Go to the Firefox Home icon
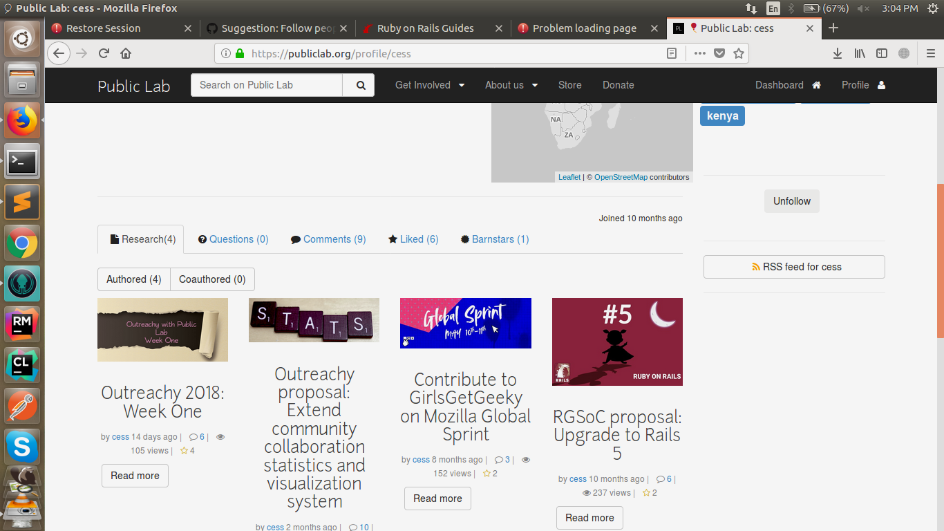Image resolution: width=944 pixels, height=531 pixels. tap(126, 53)
